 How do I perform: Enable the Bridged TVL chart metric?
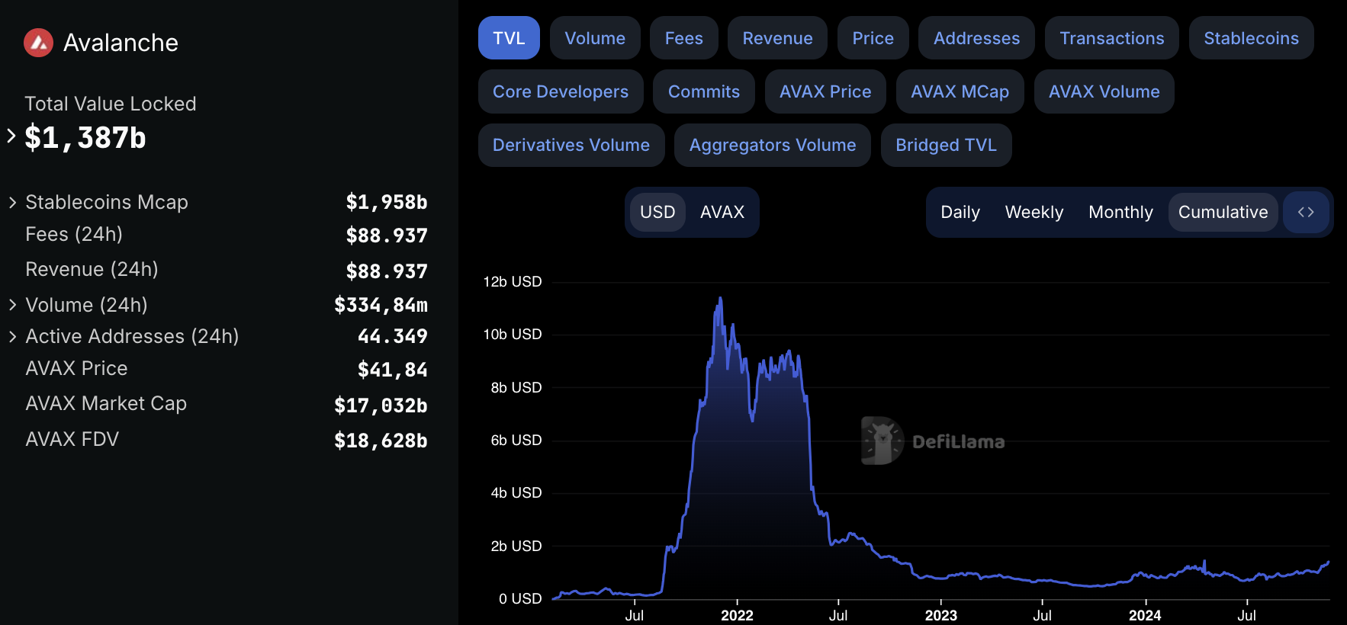[x=947, y=145]
